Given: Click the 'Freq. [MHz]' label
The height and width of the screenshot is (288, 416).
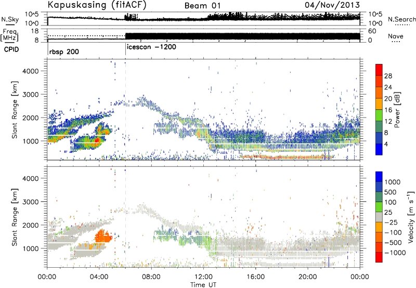Looking at the screenshot, I should coord(9,35).
